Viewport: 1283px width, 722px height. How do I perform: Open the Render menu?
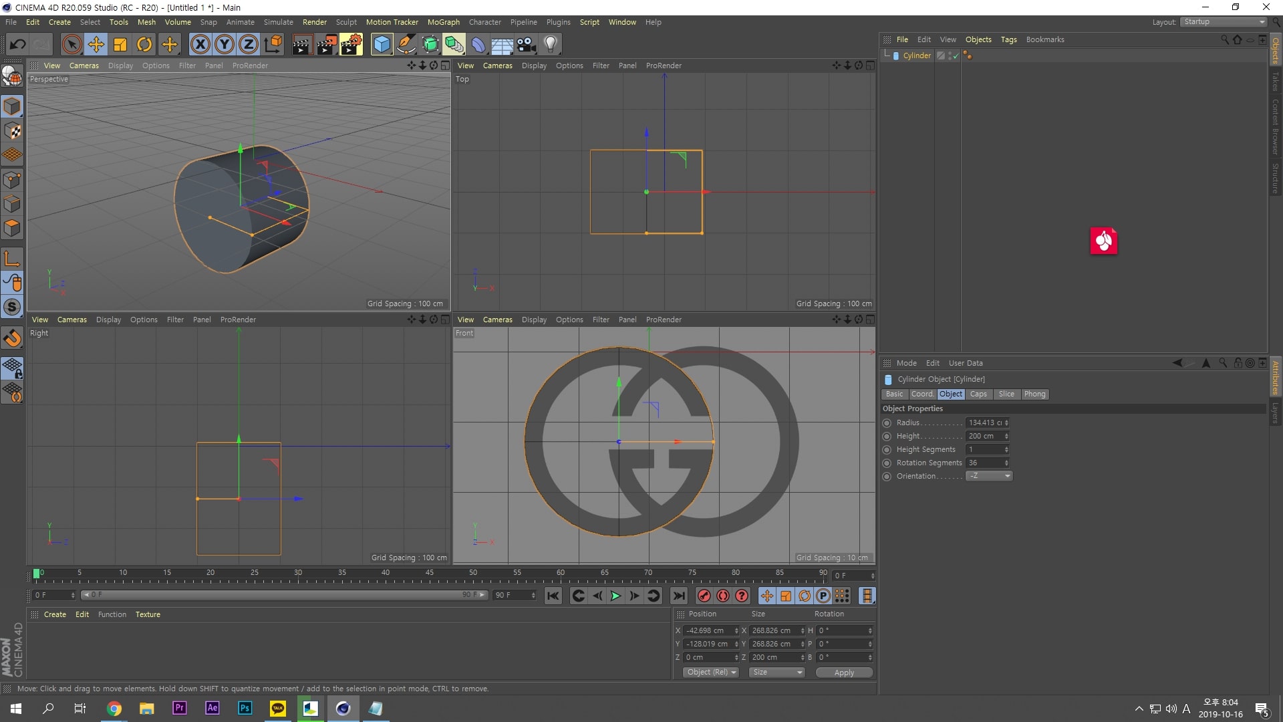point(314,22)
